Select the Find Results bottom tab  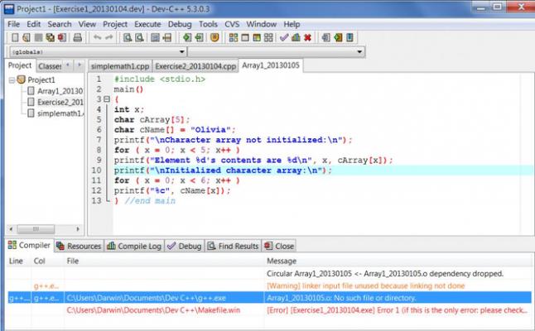234,246
